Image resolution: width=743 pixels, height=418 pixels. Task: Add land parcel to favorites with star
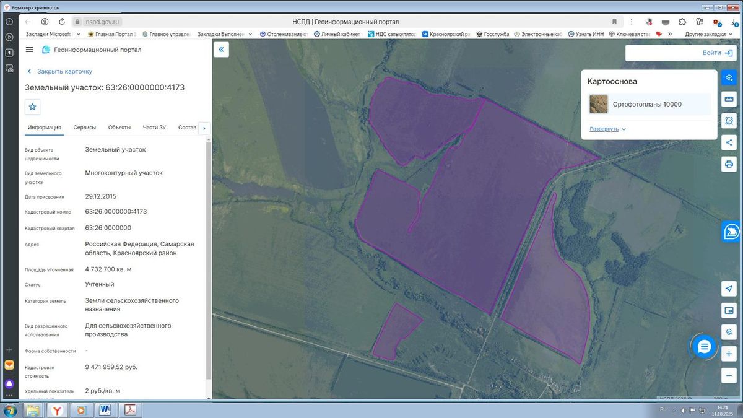tap(33, 107)
